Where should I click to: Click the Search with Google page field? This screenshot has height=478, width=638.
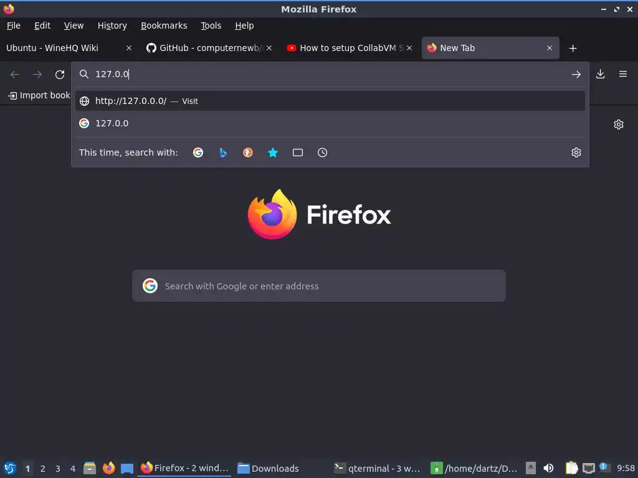319,286
